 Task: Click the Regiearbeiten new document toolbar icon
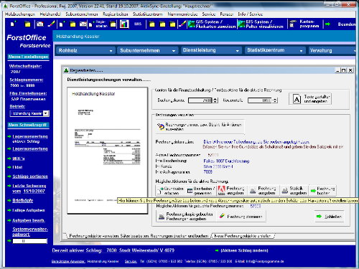click(98, 24)
